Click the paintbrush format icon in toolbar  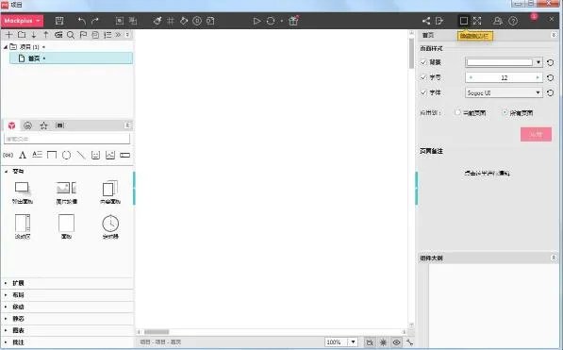[x=157, y=21]
